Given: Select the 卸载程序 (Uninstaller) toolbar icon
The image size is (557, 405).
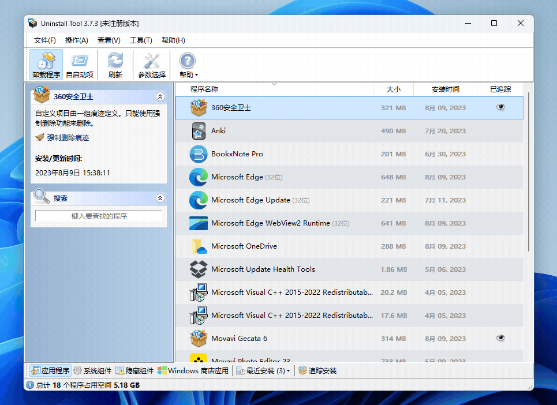Looking at the screenshot, I should (x=46, y=60).
